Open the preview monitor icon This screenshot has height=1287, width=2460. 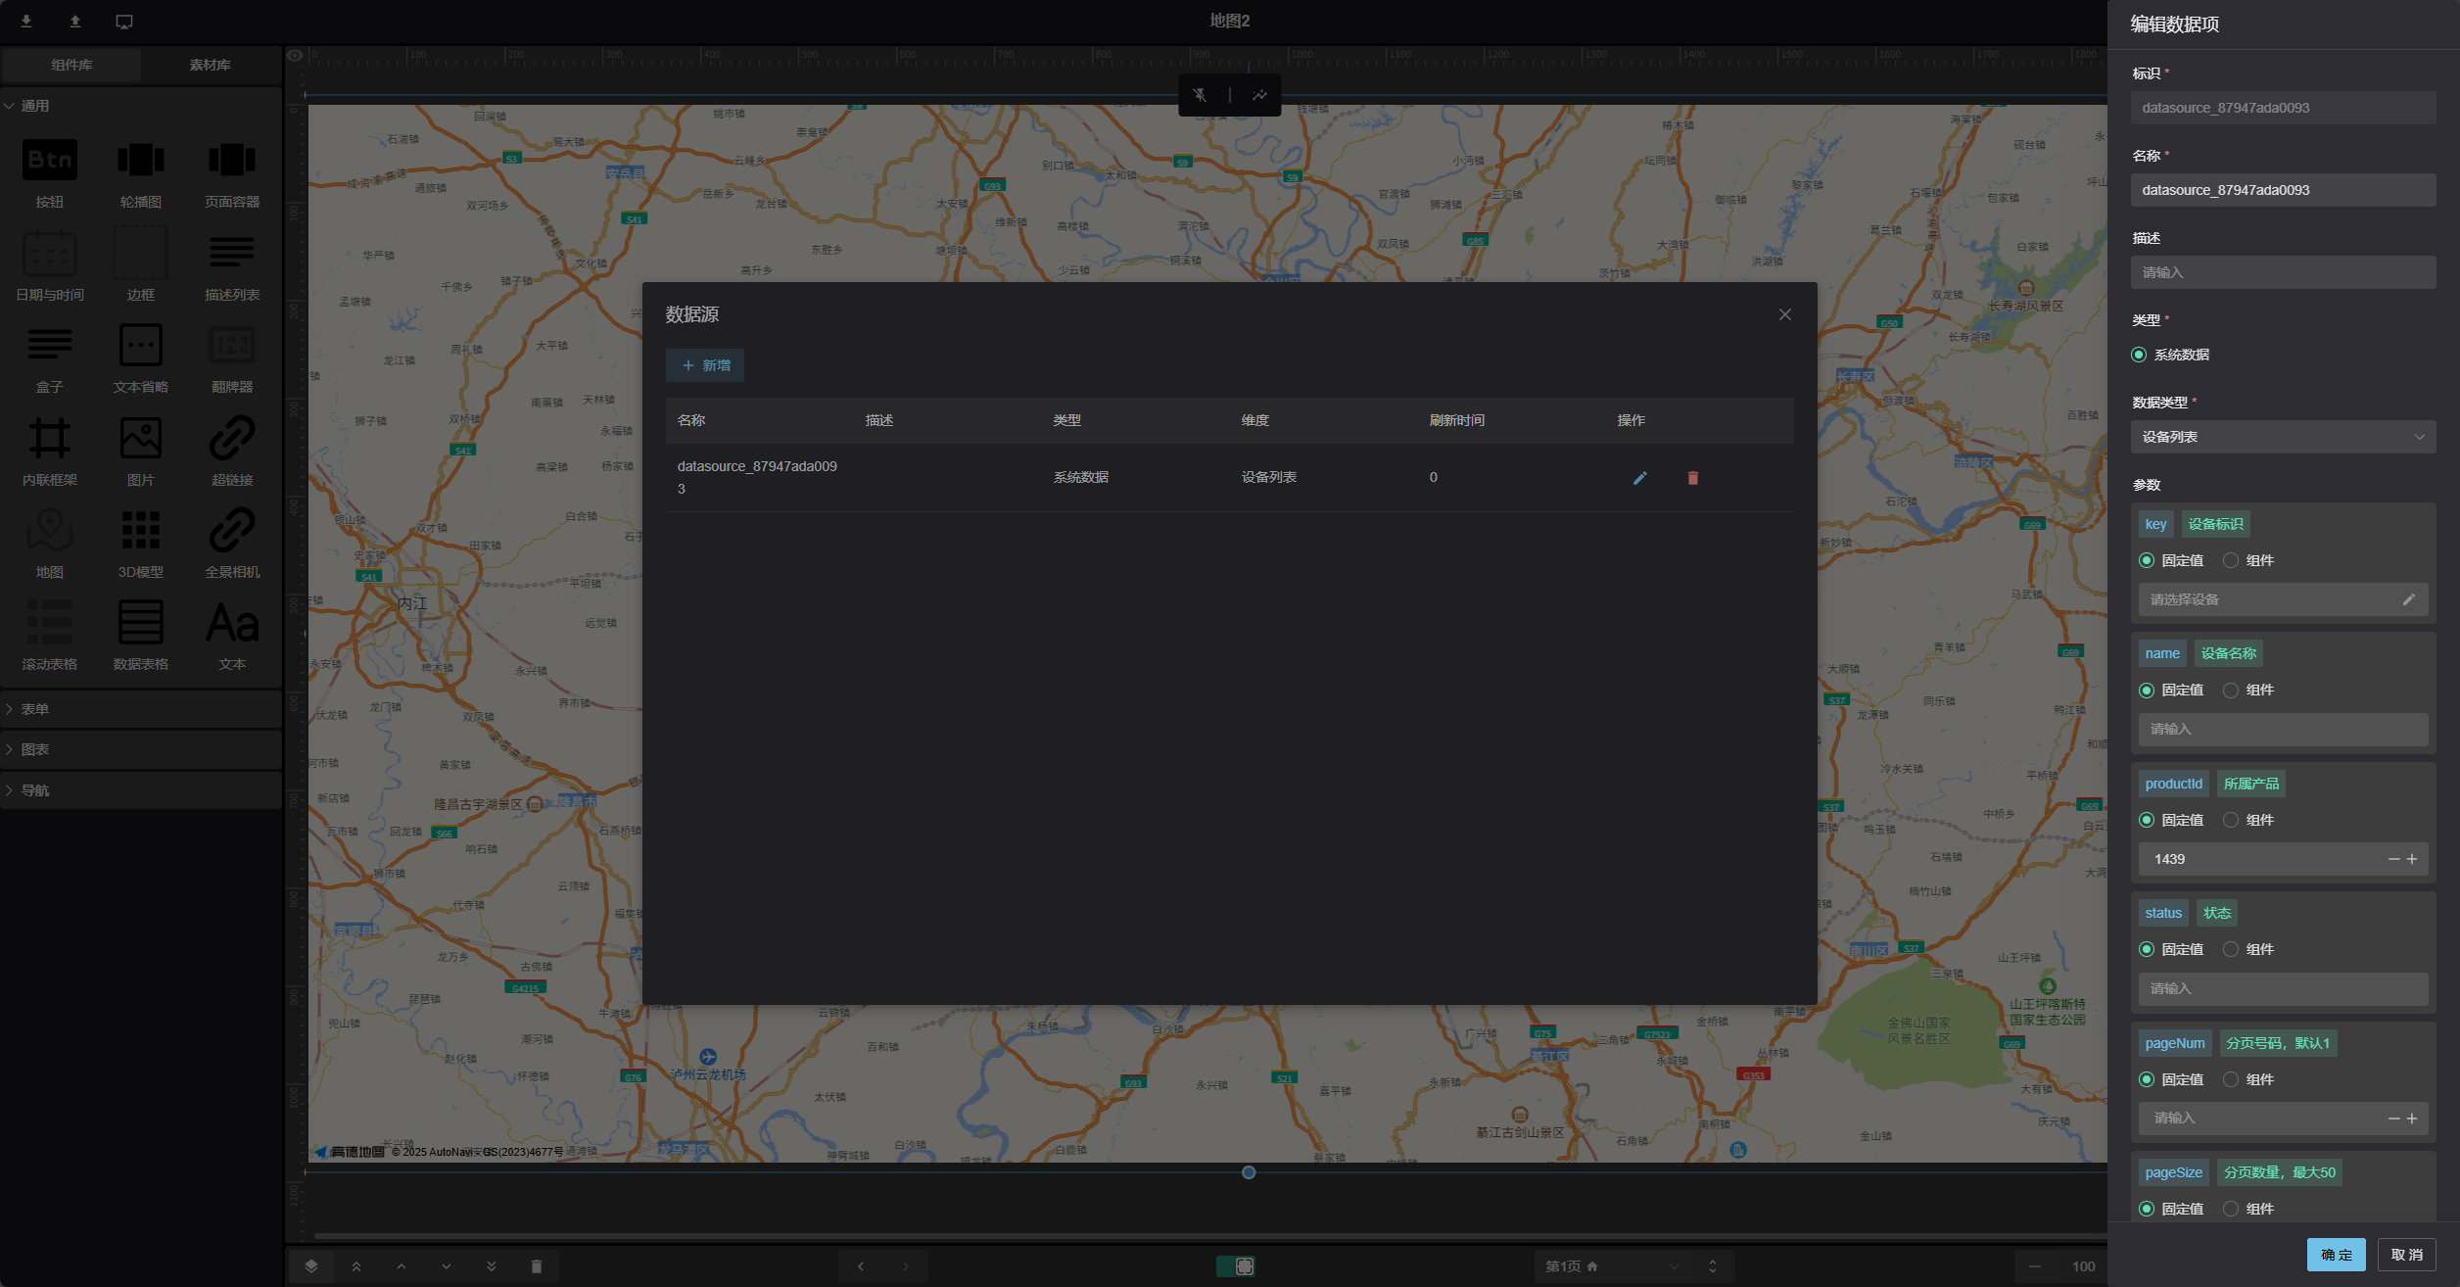[124, 22]
